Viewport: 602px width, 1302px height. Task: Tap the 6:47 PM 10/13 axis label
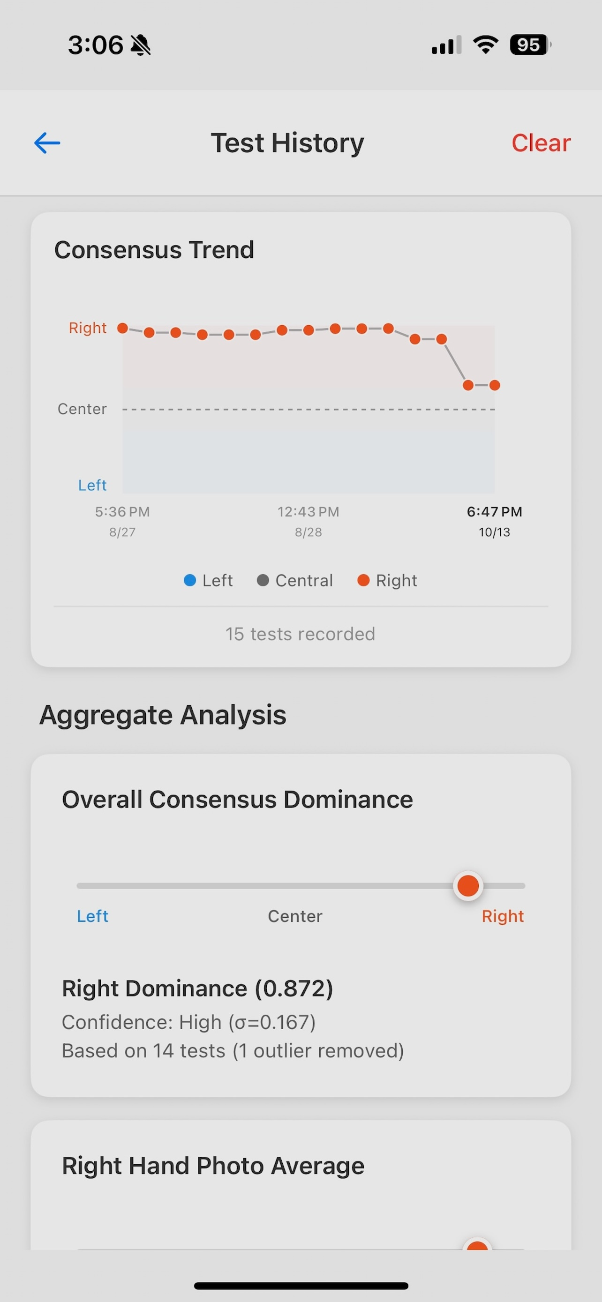(x=494, y=521)
